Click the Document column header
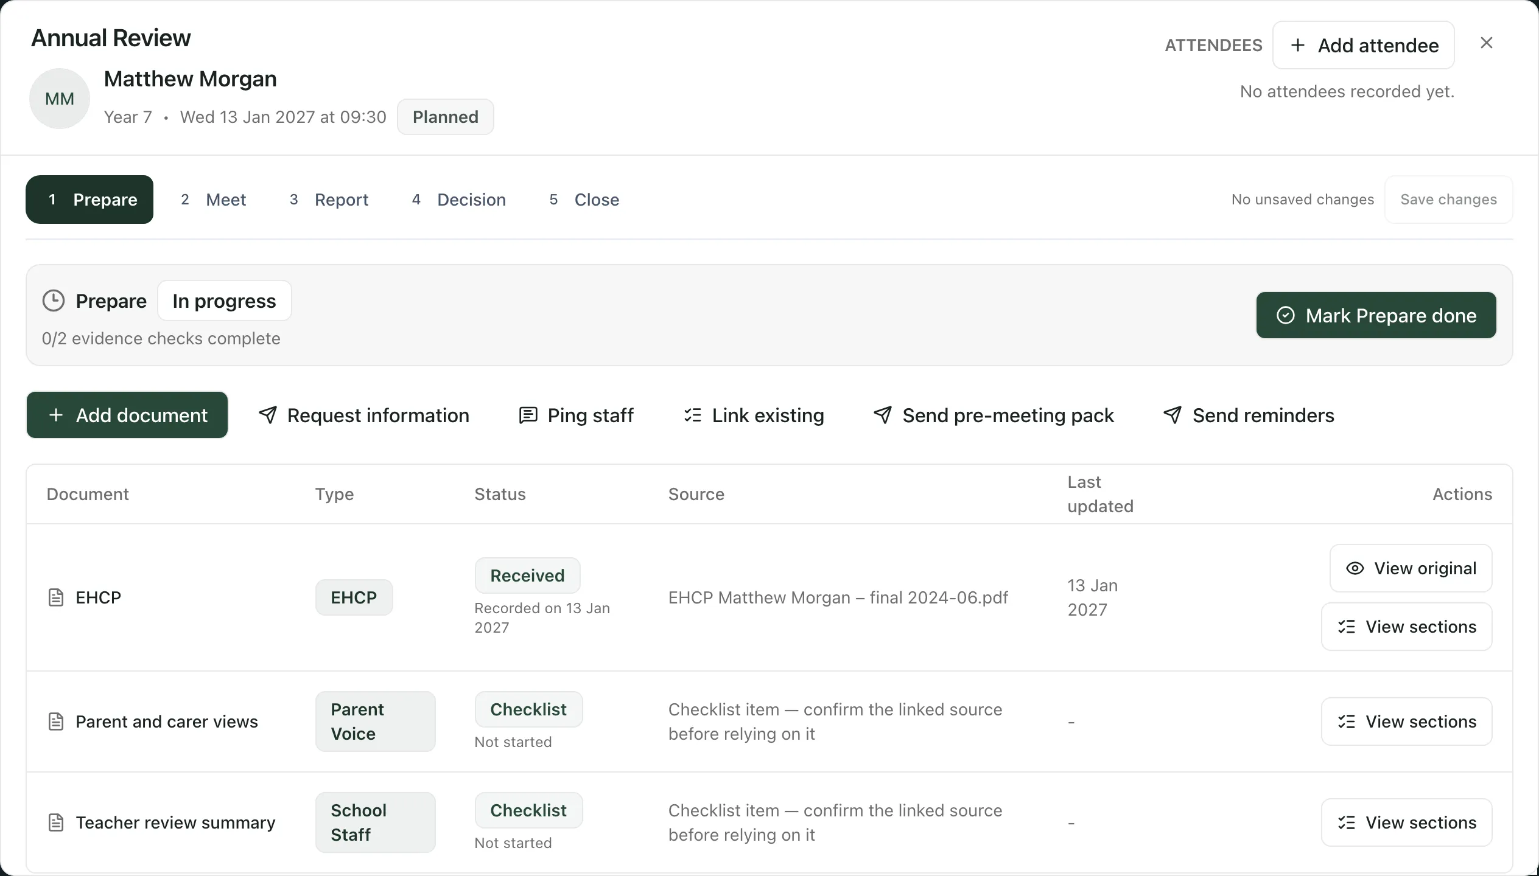The image size is (1539, 876). (88, 494)
